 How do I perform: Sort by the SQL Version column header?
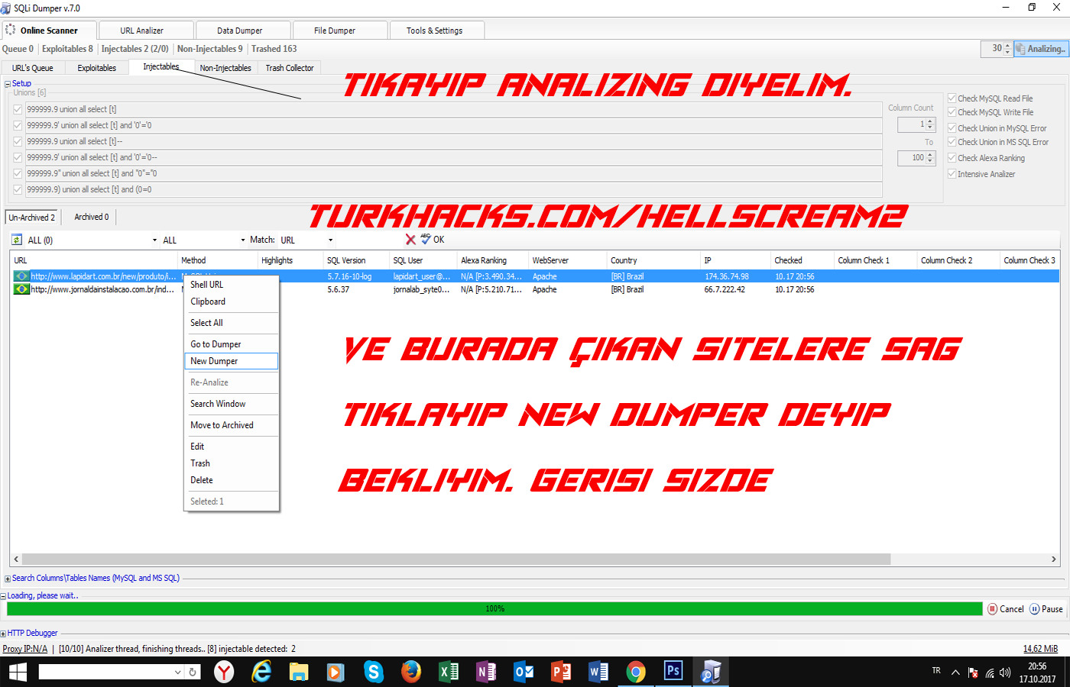(x=356, y=260)
